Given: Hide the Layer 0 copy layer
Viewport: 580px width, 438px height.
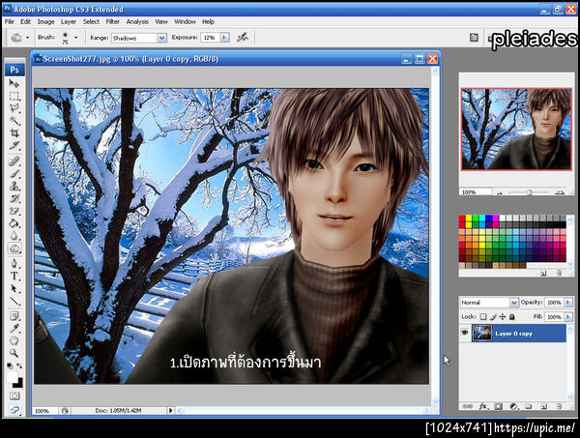Looking at the screenshot, I should coord(465,333).
